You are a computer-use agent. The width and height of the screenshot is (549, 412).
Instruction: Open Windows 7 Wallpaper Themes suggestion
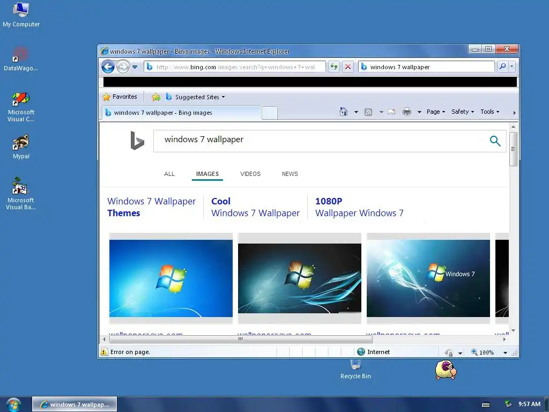(x=151, y=207)
